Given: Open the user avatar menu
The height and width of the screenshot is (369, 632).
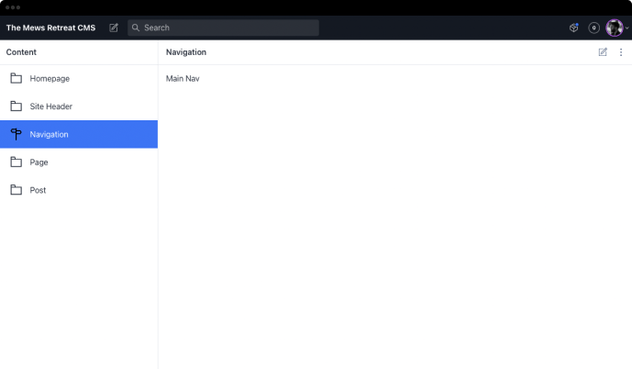Looking at the screenshot, I should [615, 28].
